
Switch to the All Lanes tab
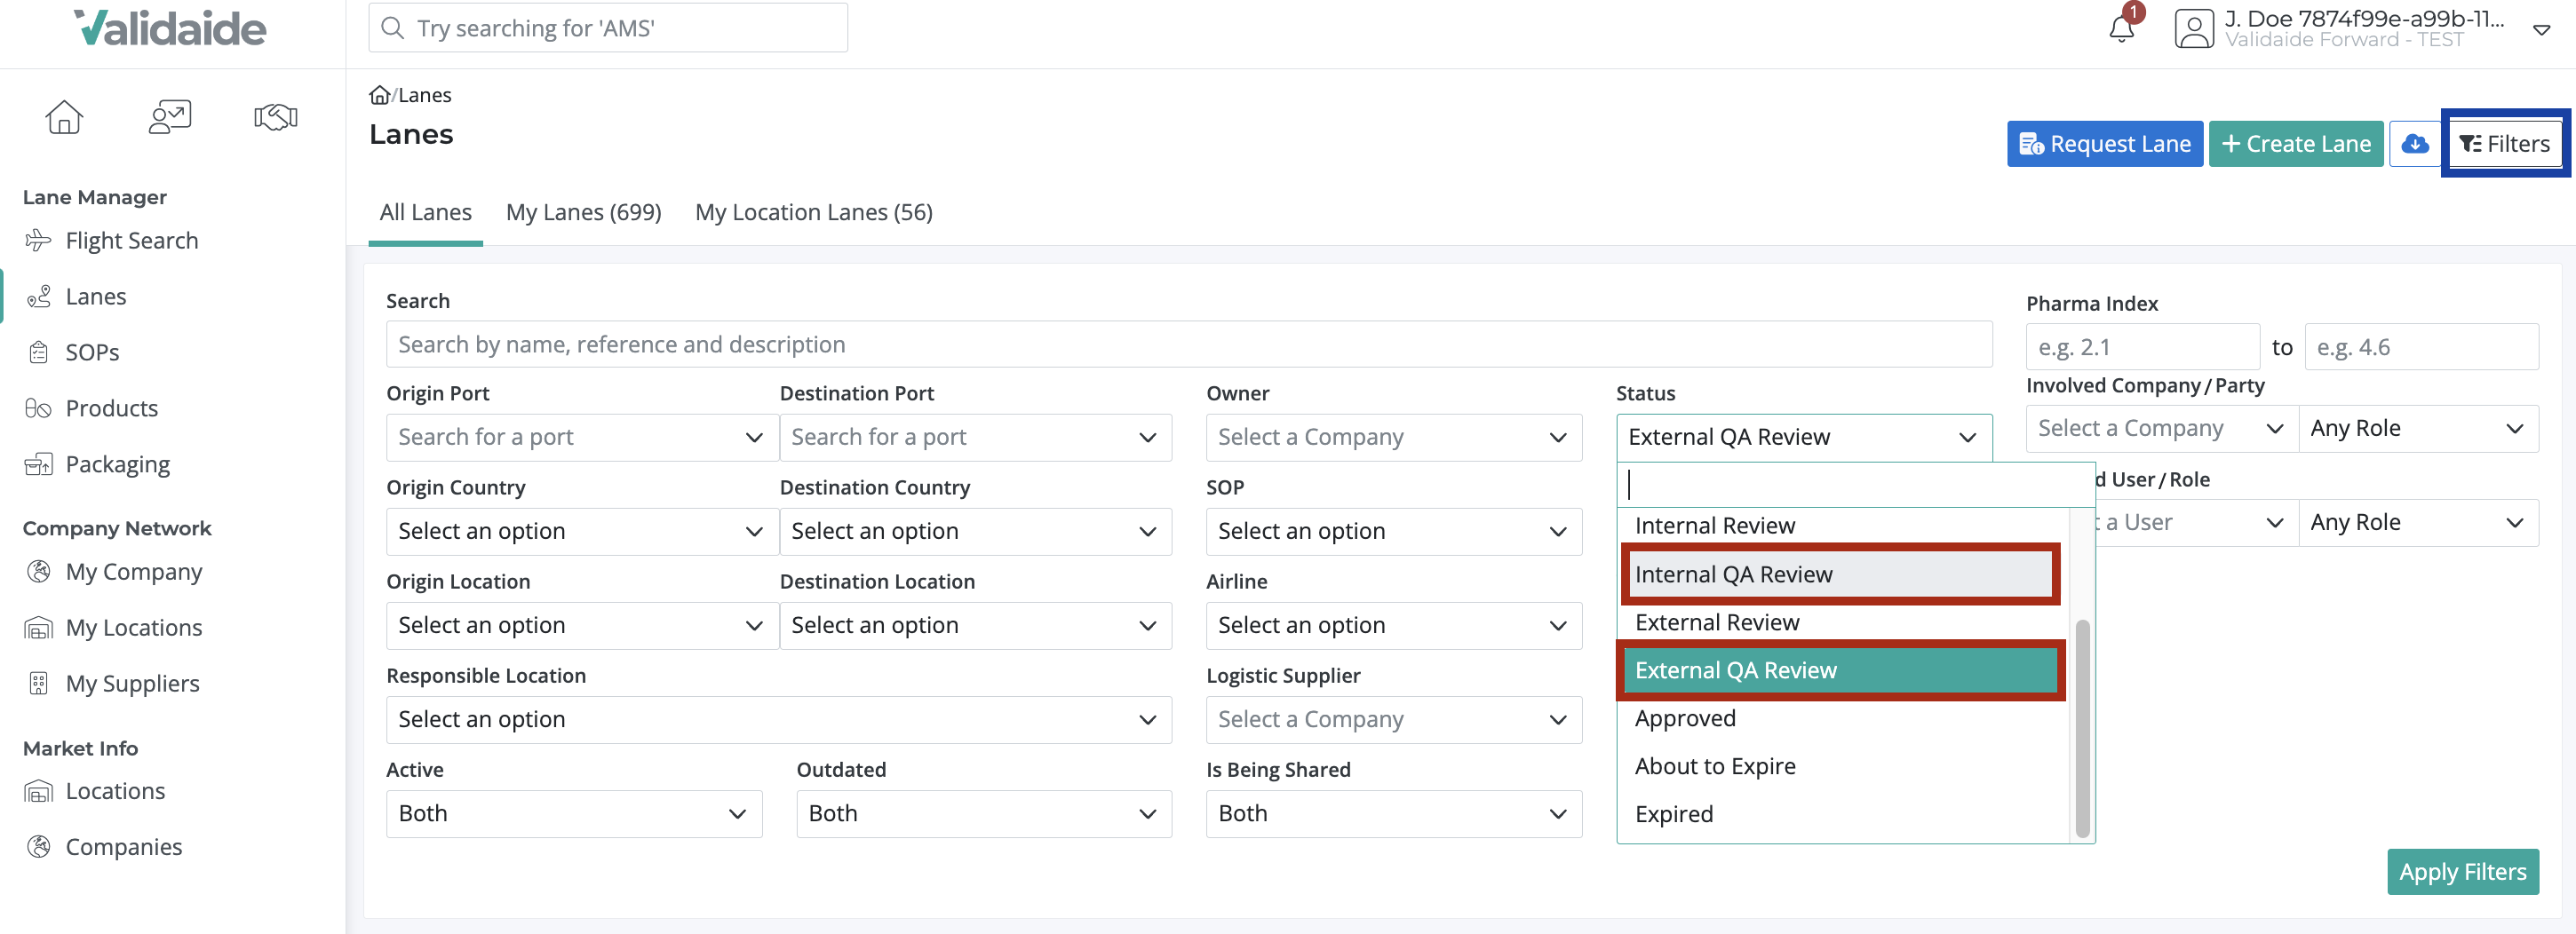tap(425, 213)
